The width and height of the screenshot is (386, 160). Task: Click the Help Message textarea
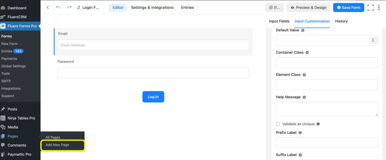tap(327, 109)
